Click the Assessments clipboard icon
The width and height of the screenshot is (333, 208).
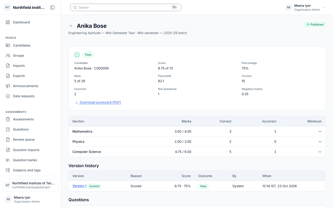click(8, 119)
